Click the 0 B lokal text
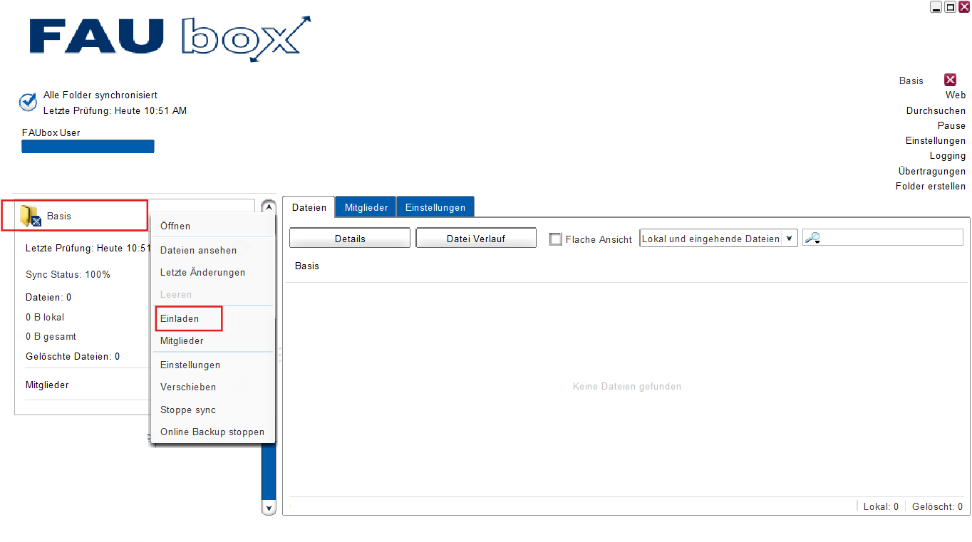 click(x=45, y=317)
